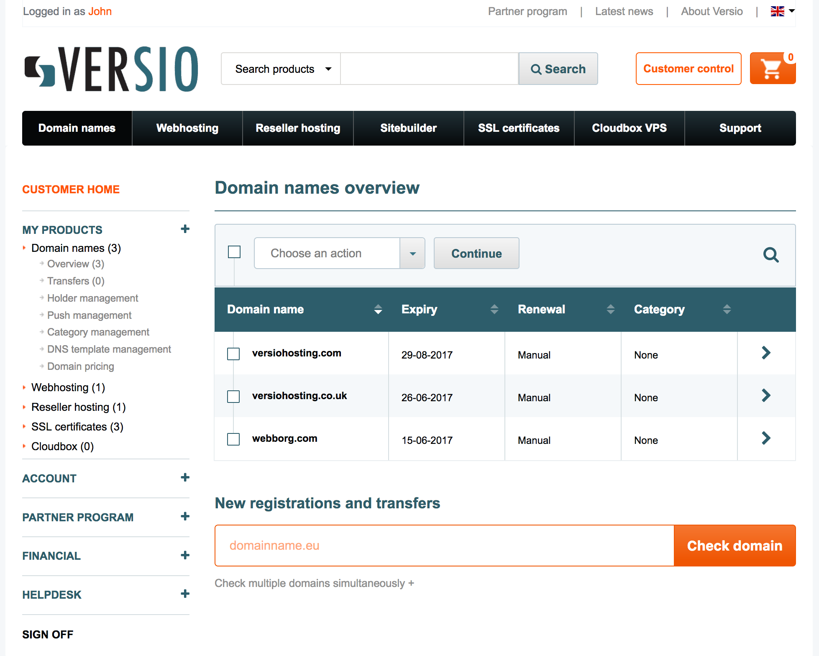Click the product search text field
The height and width of the screenshot is (656, 819).
430,69
